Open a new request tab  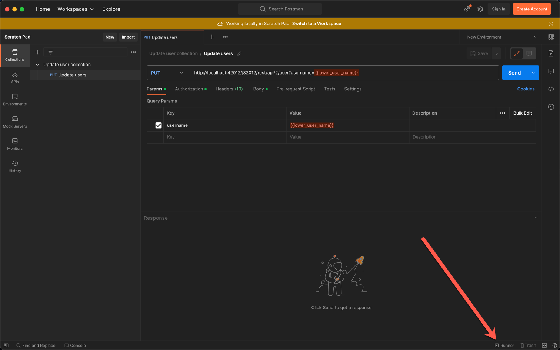pos(212,37)
